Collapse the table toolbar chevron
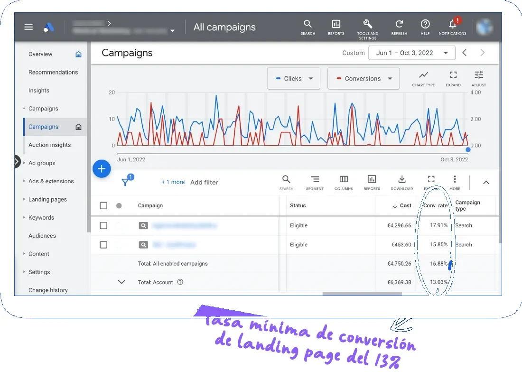Screen dimensions: 522x380 point(486,182)
